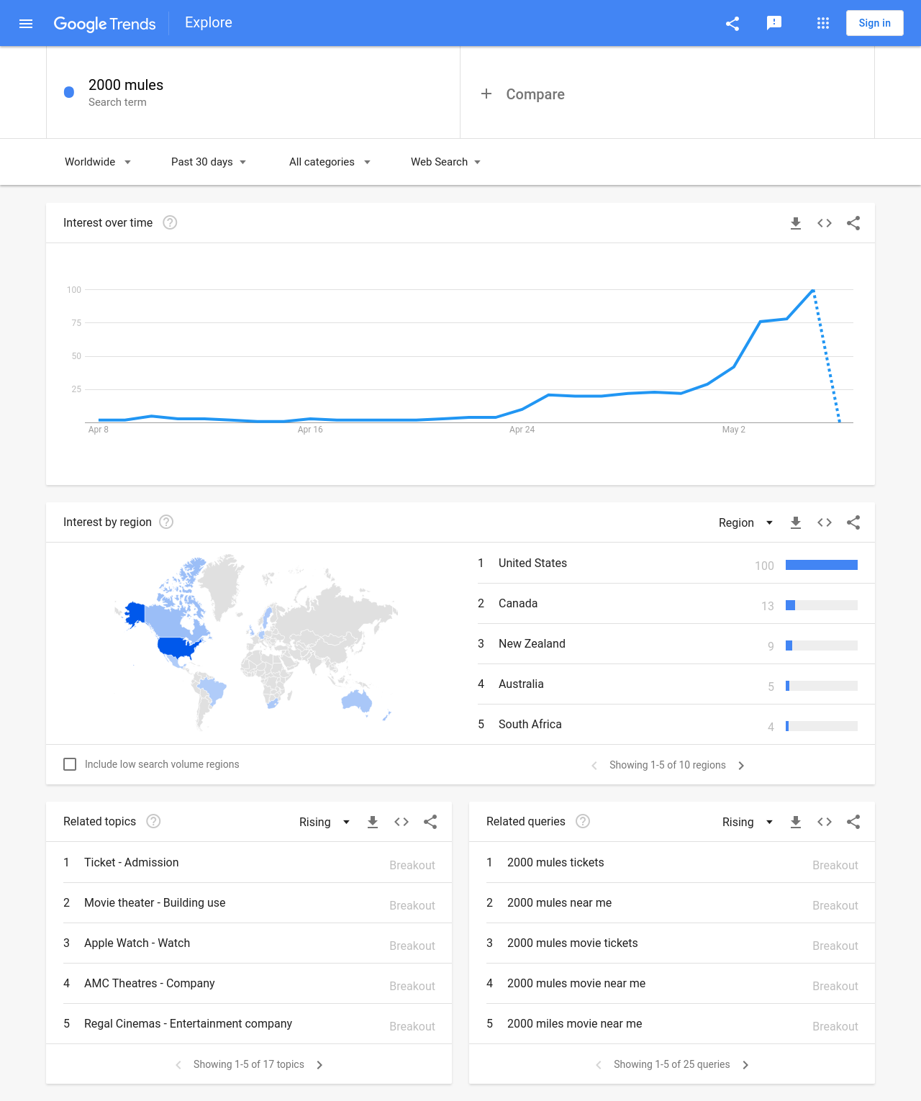921x1101 pixels.
Task: Embed the Related queries widget
Action: click(825, 822)
